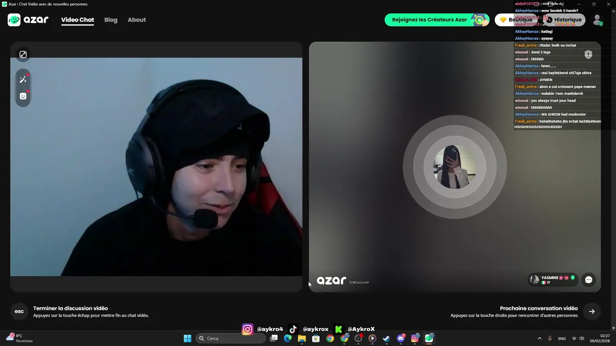Open the About tab

pos(137,20)
